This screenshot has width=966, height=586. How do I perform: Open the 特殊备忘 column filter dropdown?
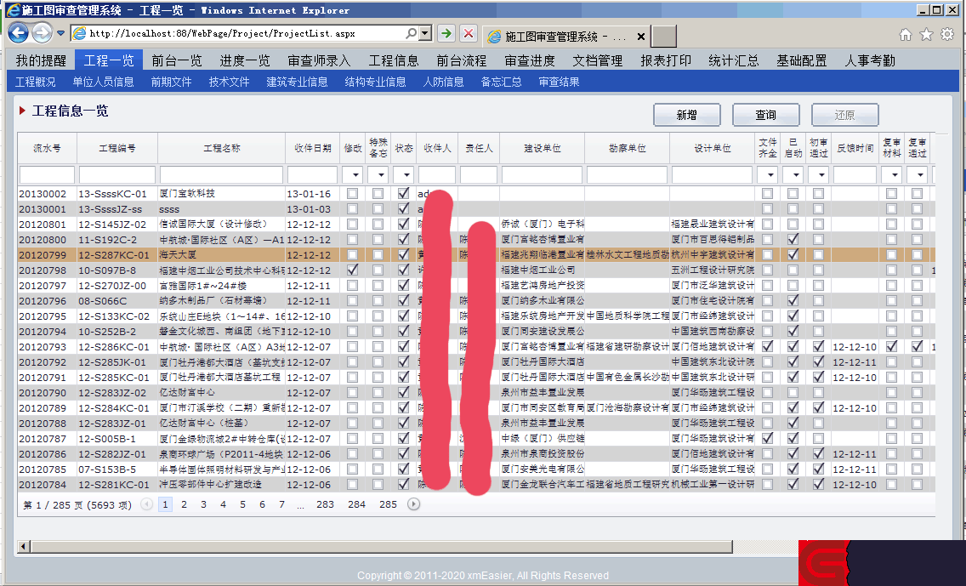pyautogui.click(x=381, y=175)
